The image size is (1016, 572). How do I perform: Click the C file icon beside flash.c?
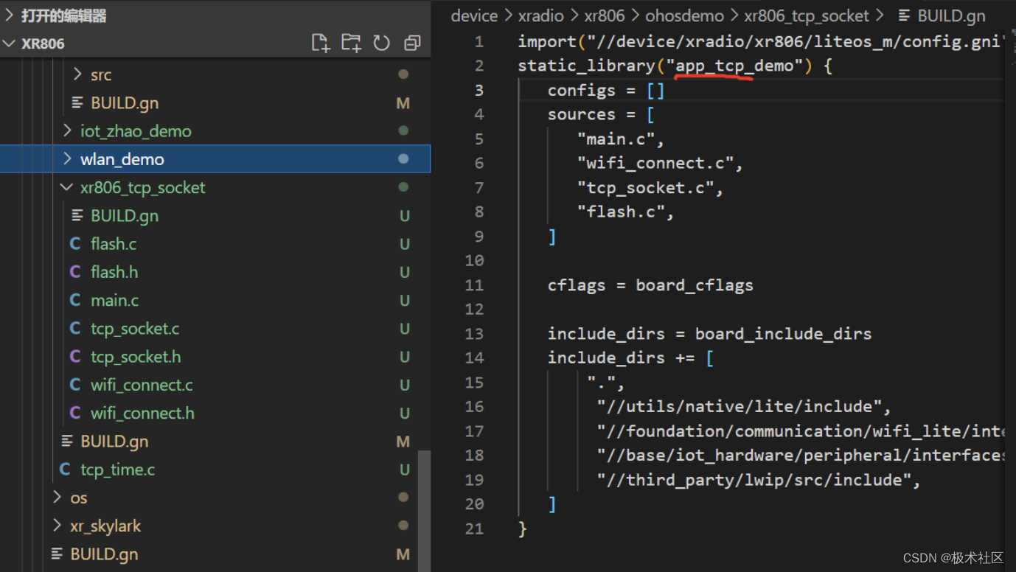pos(74,244)
